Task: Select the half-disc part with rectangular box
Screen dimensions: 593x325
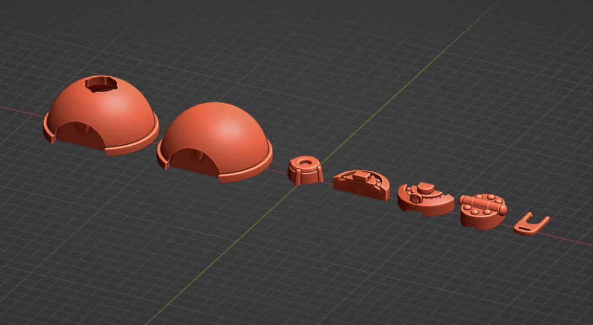Action: [x=361, y=185]
